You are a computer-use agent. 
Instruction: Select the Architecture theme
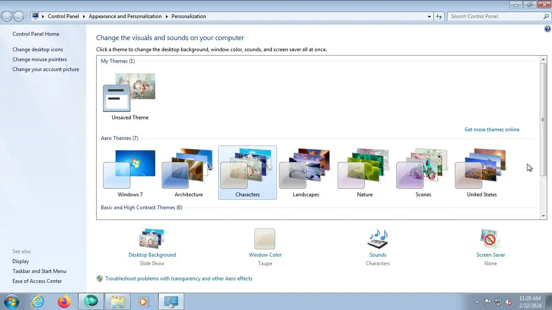pos(188,173)
